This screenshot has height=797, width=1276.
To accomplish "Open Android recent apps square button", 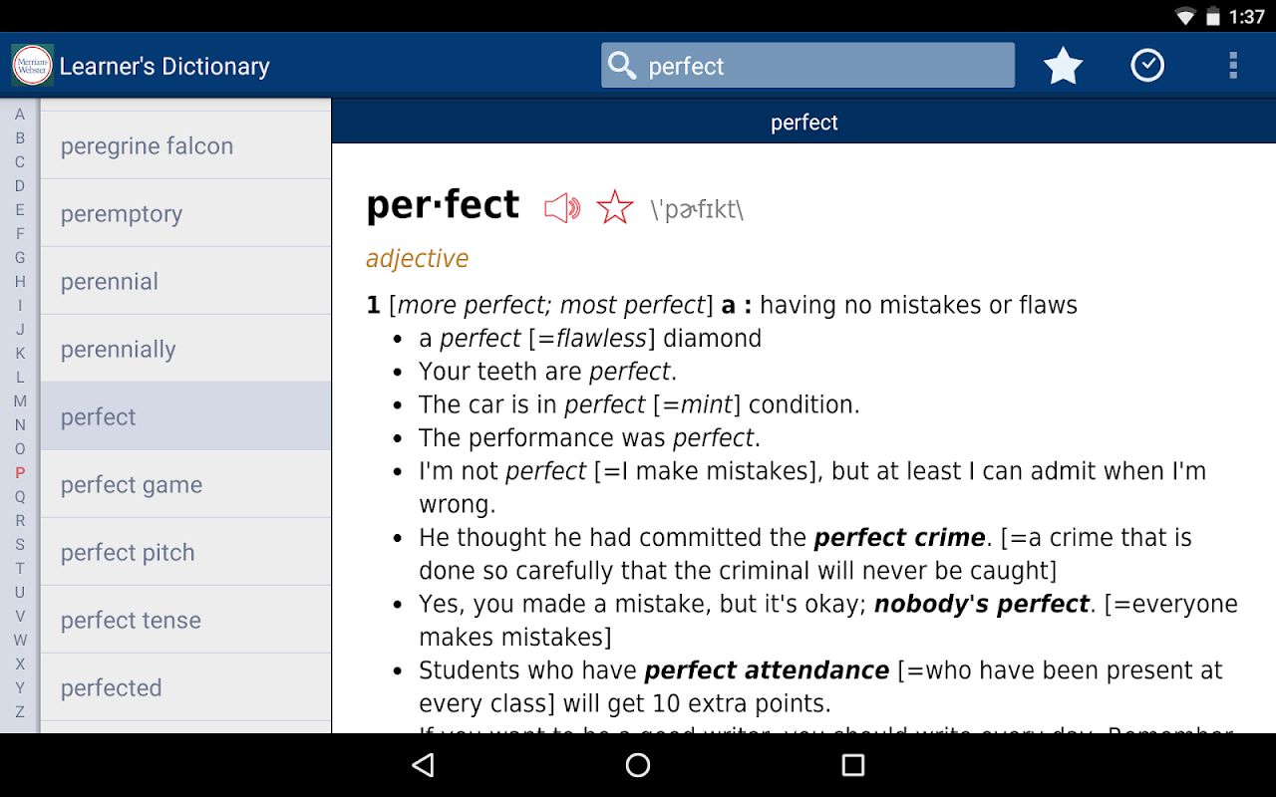I will [852, 765].
